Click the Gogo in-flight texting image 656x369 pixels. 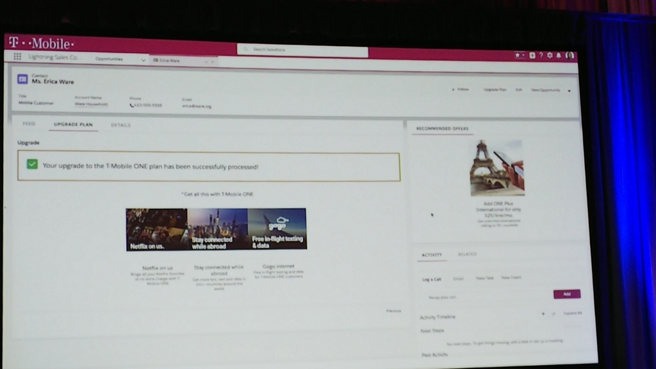277,229
